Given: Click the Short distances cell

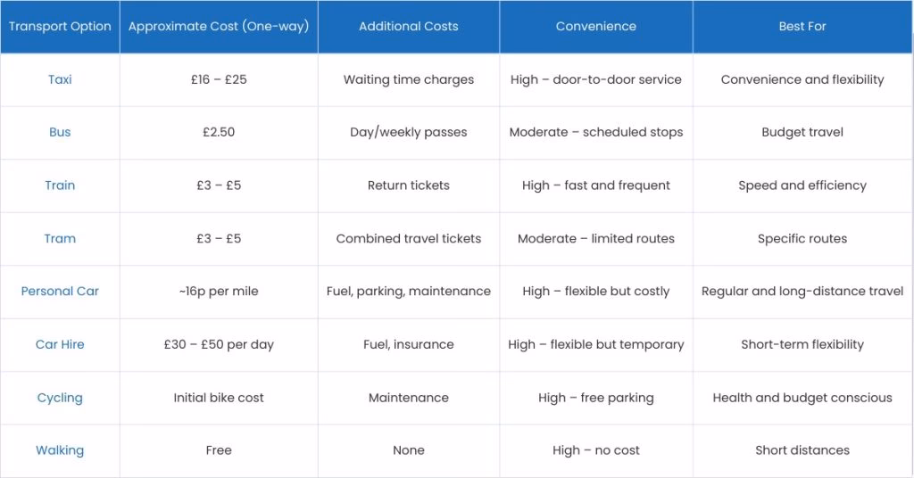Looking at the screenshot, I should (x=802, y=450).
